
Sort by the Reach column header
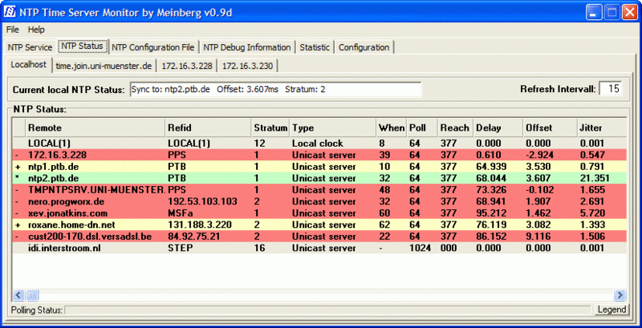pyautogui.click(x=455, y=128)
